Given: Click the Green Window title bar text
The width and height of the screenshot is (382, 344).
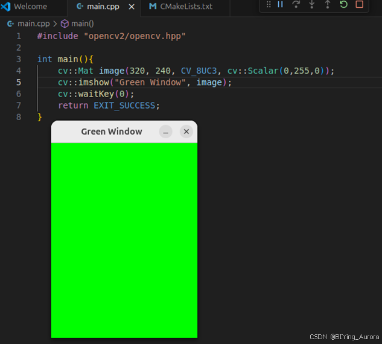Looking at the screenshot, I should [x=112, y=132].
